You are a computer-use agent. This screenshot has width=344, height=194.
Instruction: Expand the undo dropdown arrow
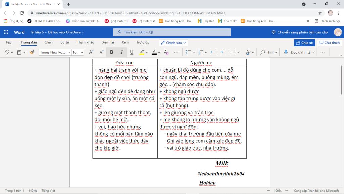(12, 52)
